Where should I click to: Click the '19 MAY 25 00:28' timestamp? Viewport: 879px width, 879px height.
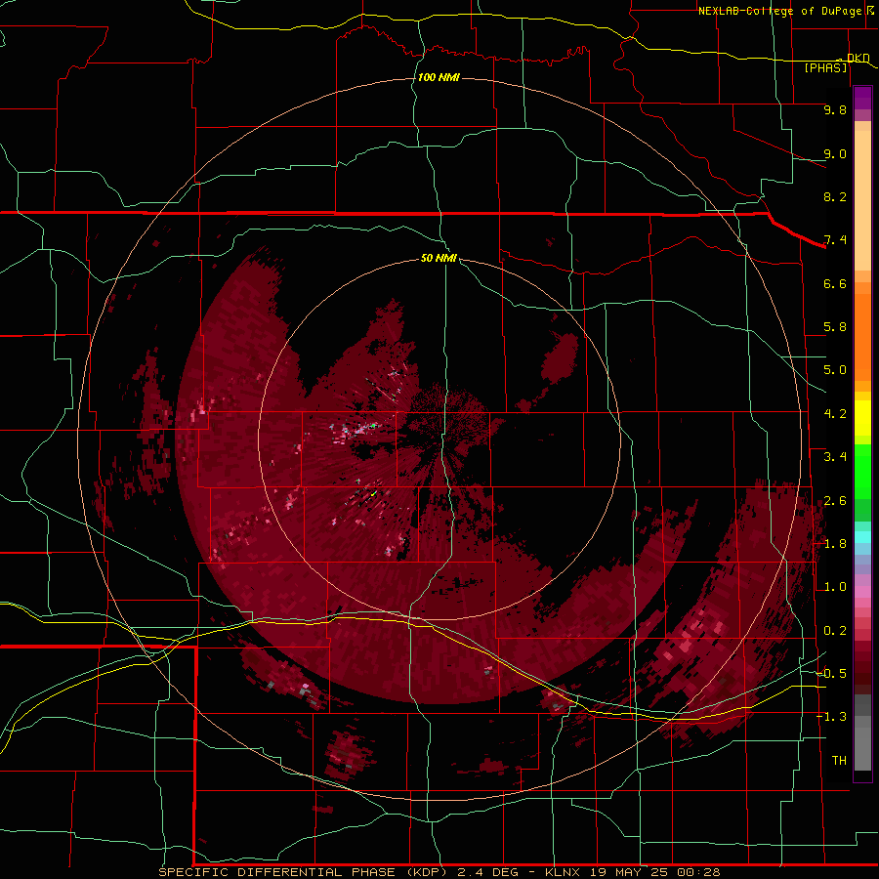click(x=654, y=872)
